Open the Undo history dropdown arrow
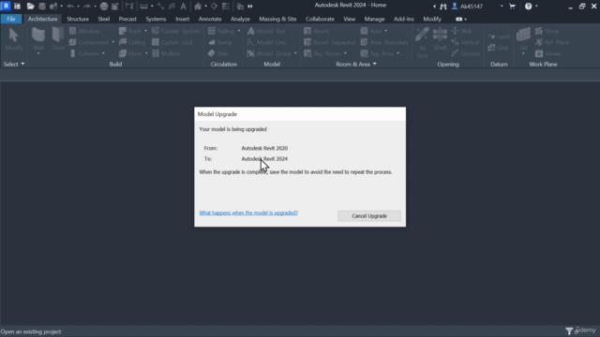600x337 pixels. [x=78, y=7]
